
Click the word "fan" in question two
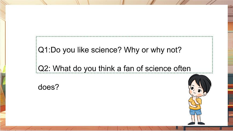[129, 69]
